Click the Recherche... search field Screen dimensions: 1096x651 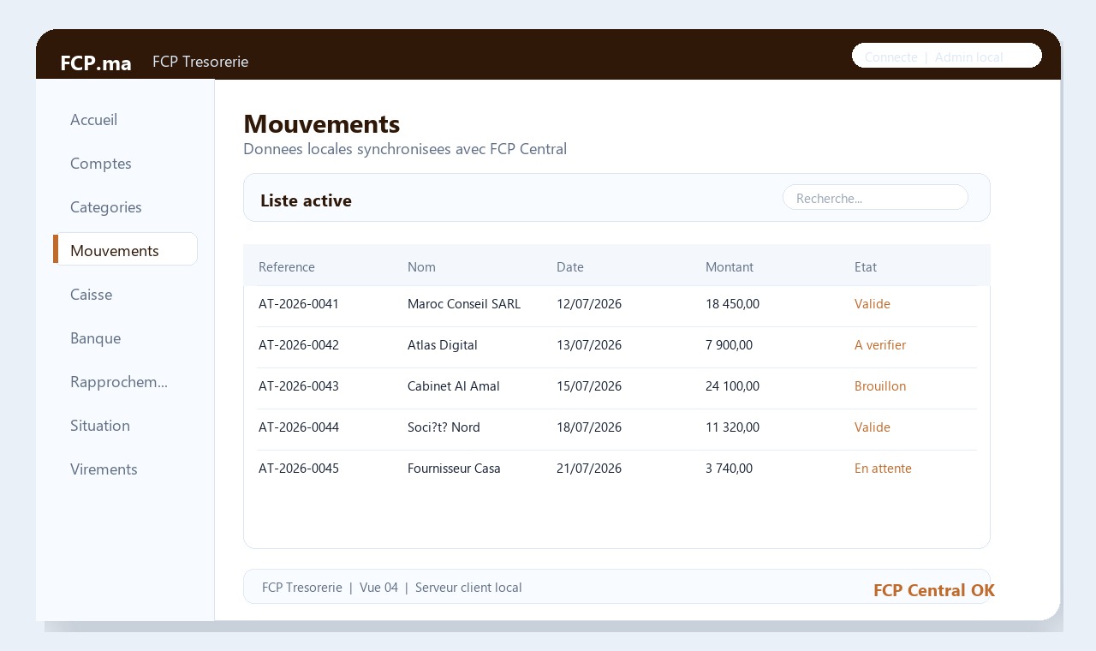pyautogui.click(x=875, y=198)
